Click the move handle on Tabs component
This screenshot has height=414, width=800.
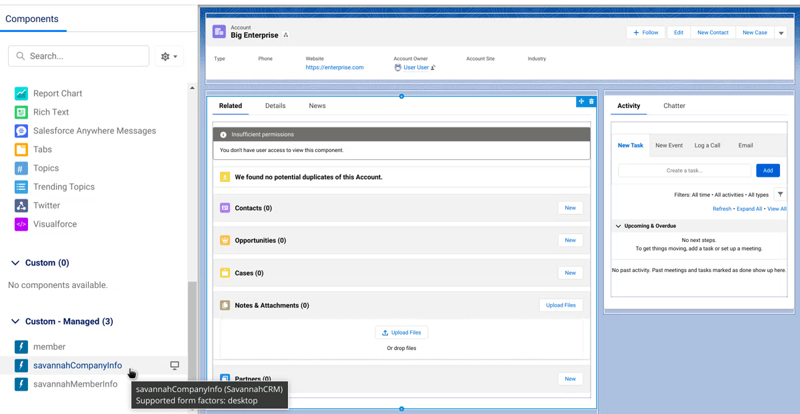pyautogui.click(x=581, y=101)
